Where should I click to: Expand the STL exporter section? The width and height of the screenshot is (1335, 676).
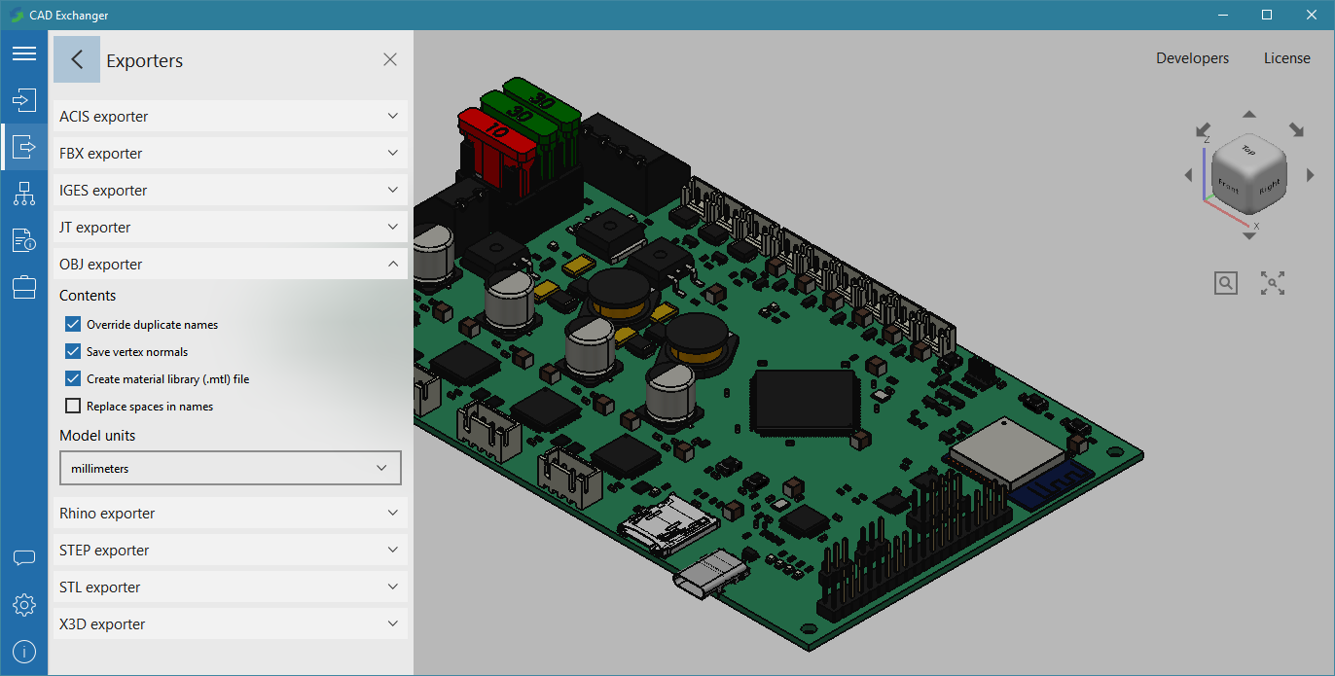coord(230,587)
